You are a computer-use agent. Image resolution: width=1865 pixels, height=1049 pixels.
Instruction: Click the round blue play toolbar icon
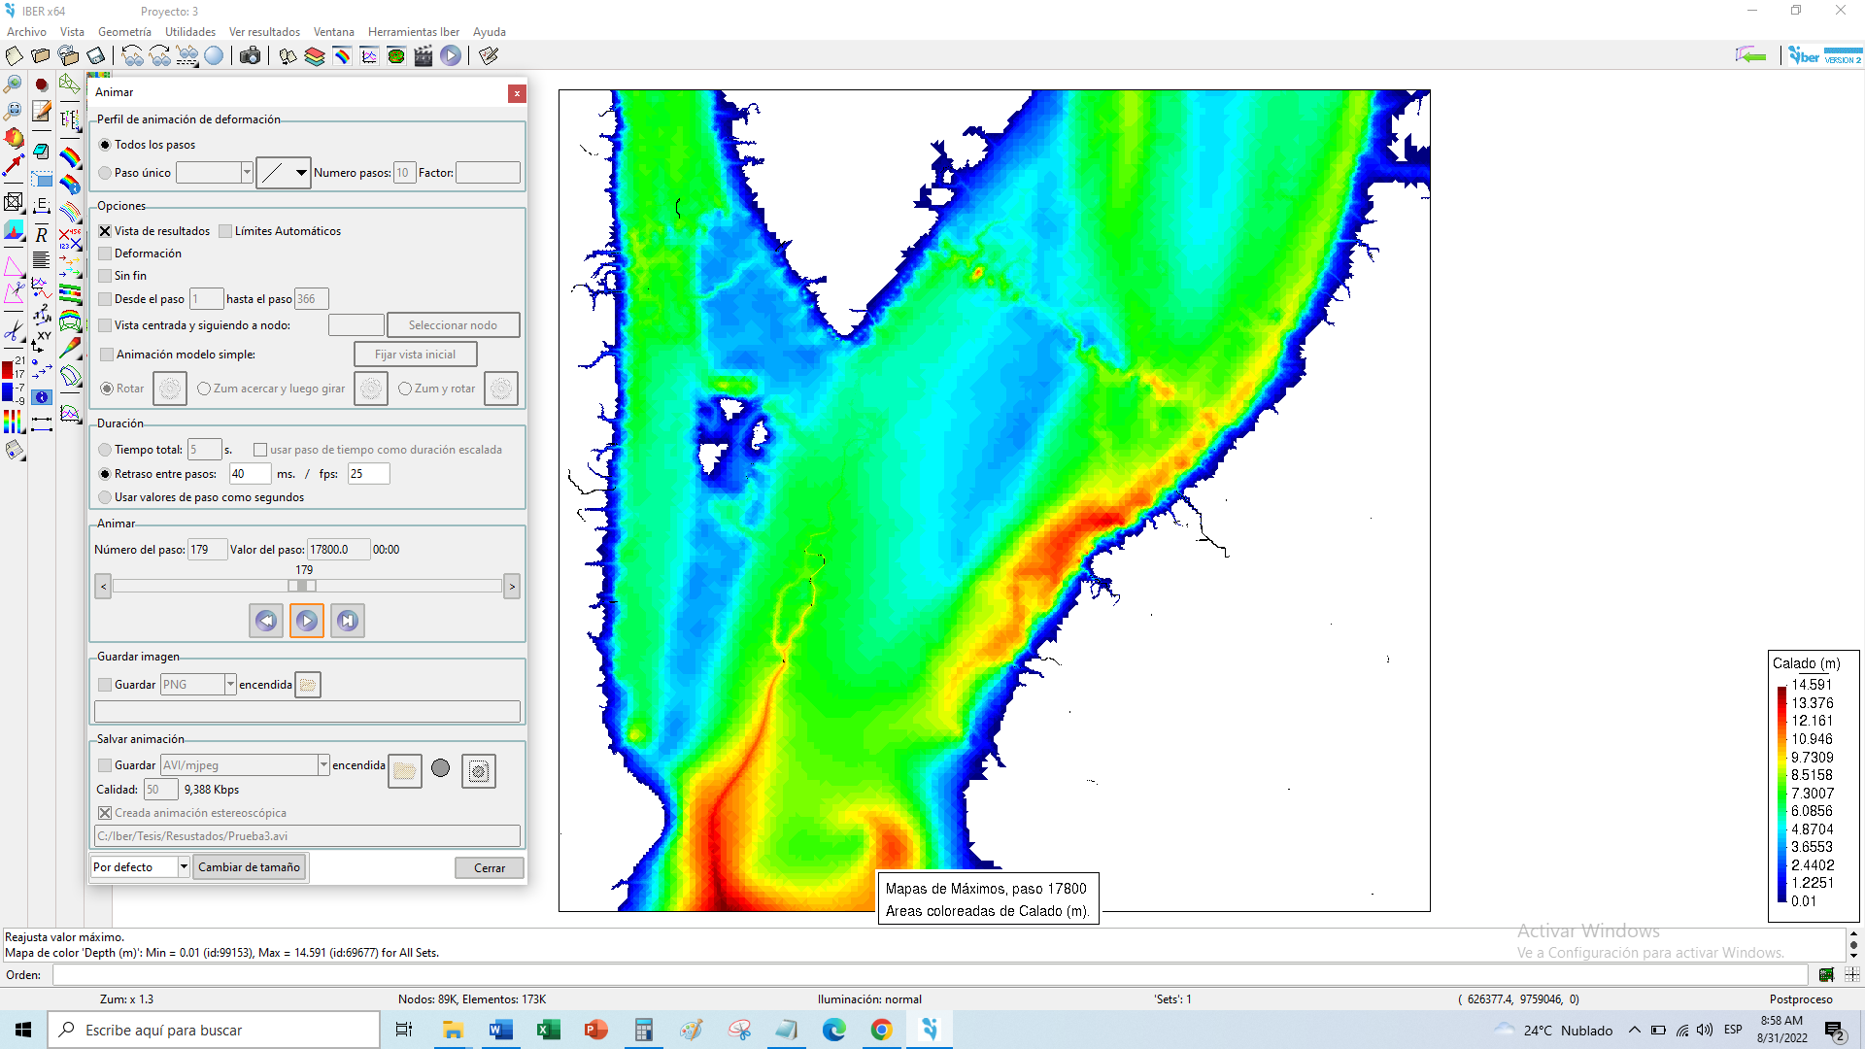point(451,56)
